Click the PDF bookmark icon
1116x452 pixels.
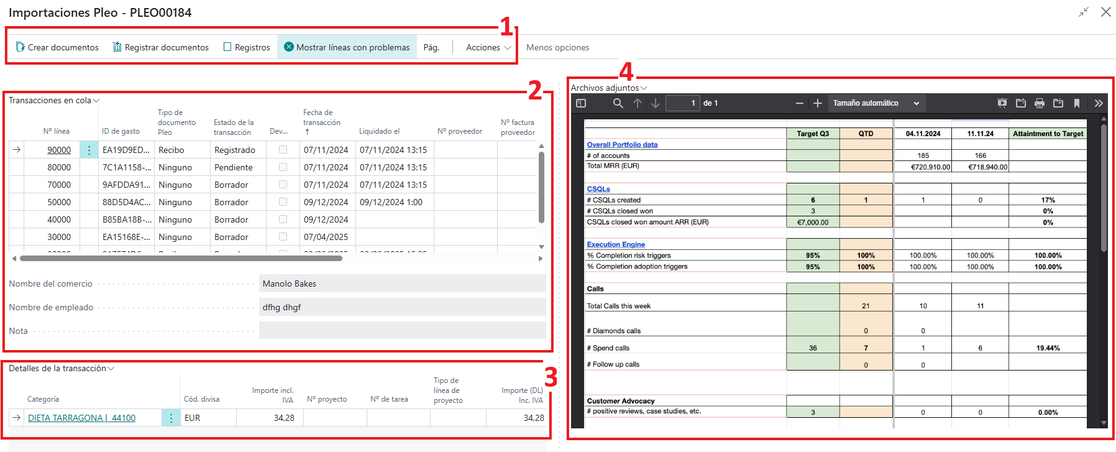(x=1077, y=103)
